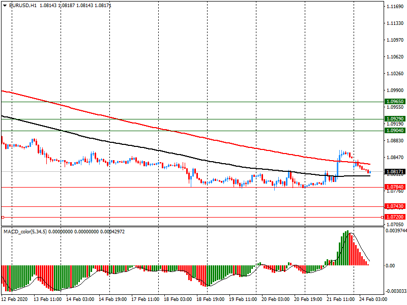The height and width of the screenshot is (305, 407).
Task: Select the 1.09650 green resistance level label
Action: click(395, 101)
